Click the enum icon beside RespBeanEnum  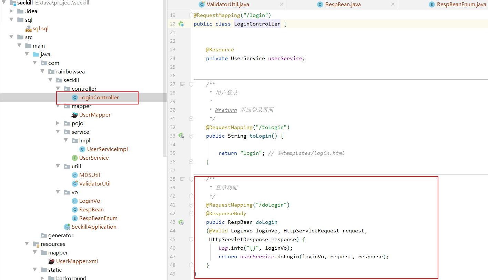coord(75,218)
